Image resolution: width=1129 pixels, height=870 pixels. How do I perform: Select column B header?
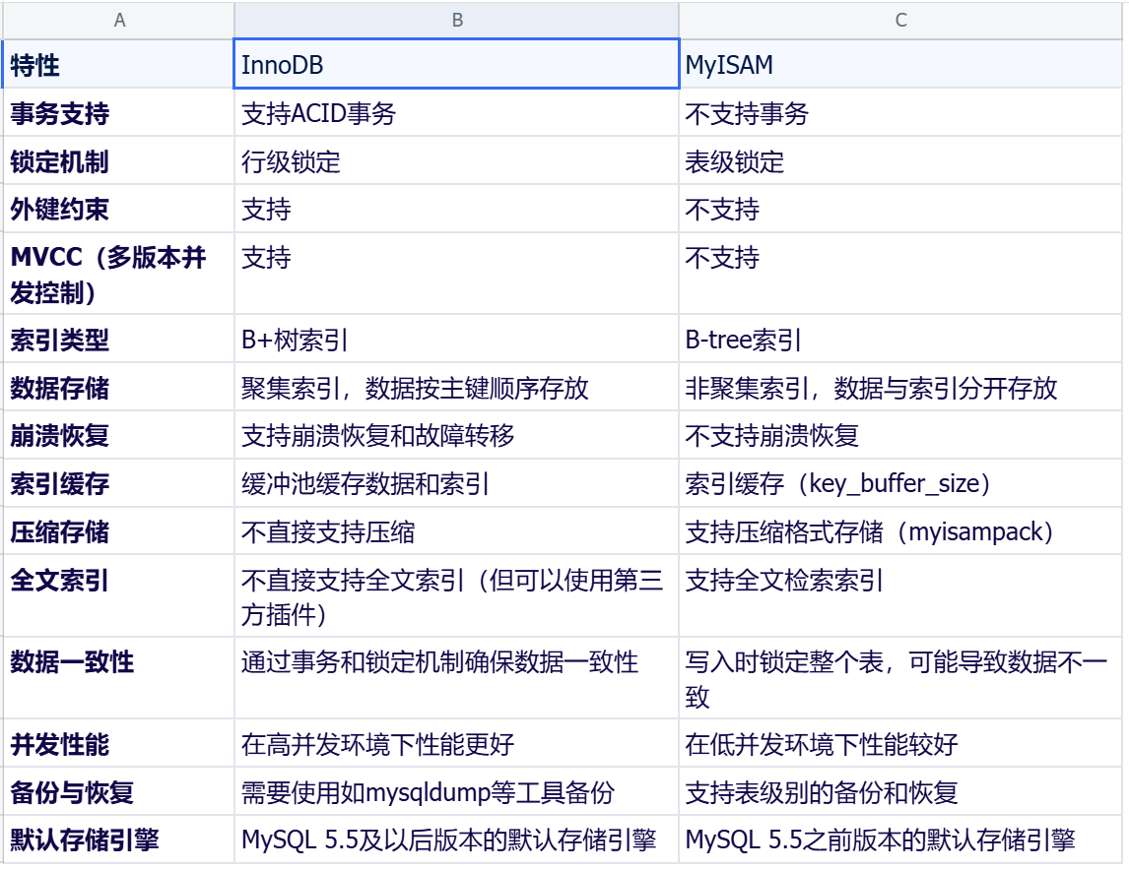tap(456, 20)
